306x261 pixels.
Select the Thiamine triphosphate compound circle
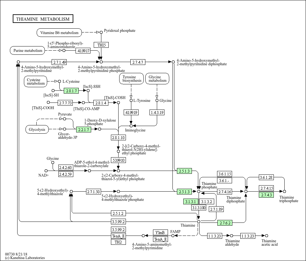[x=284, y=191]
